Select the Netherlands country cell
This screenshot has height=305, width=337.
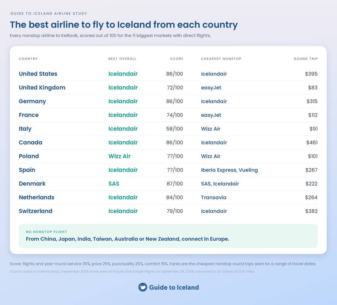[x=37, y=197]
